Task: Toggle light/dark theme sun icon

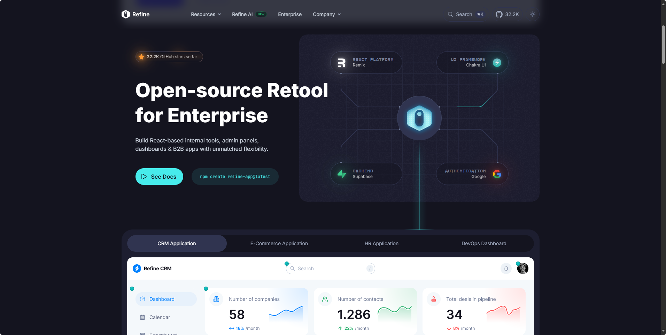Action: click(533, 14)
